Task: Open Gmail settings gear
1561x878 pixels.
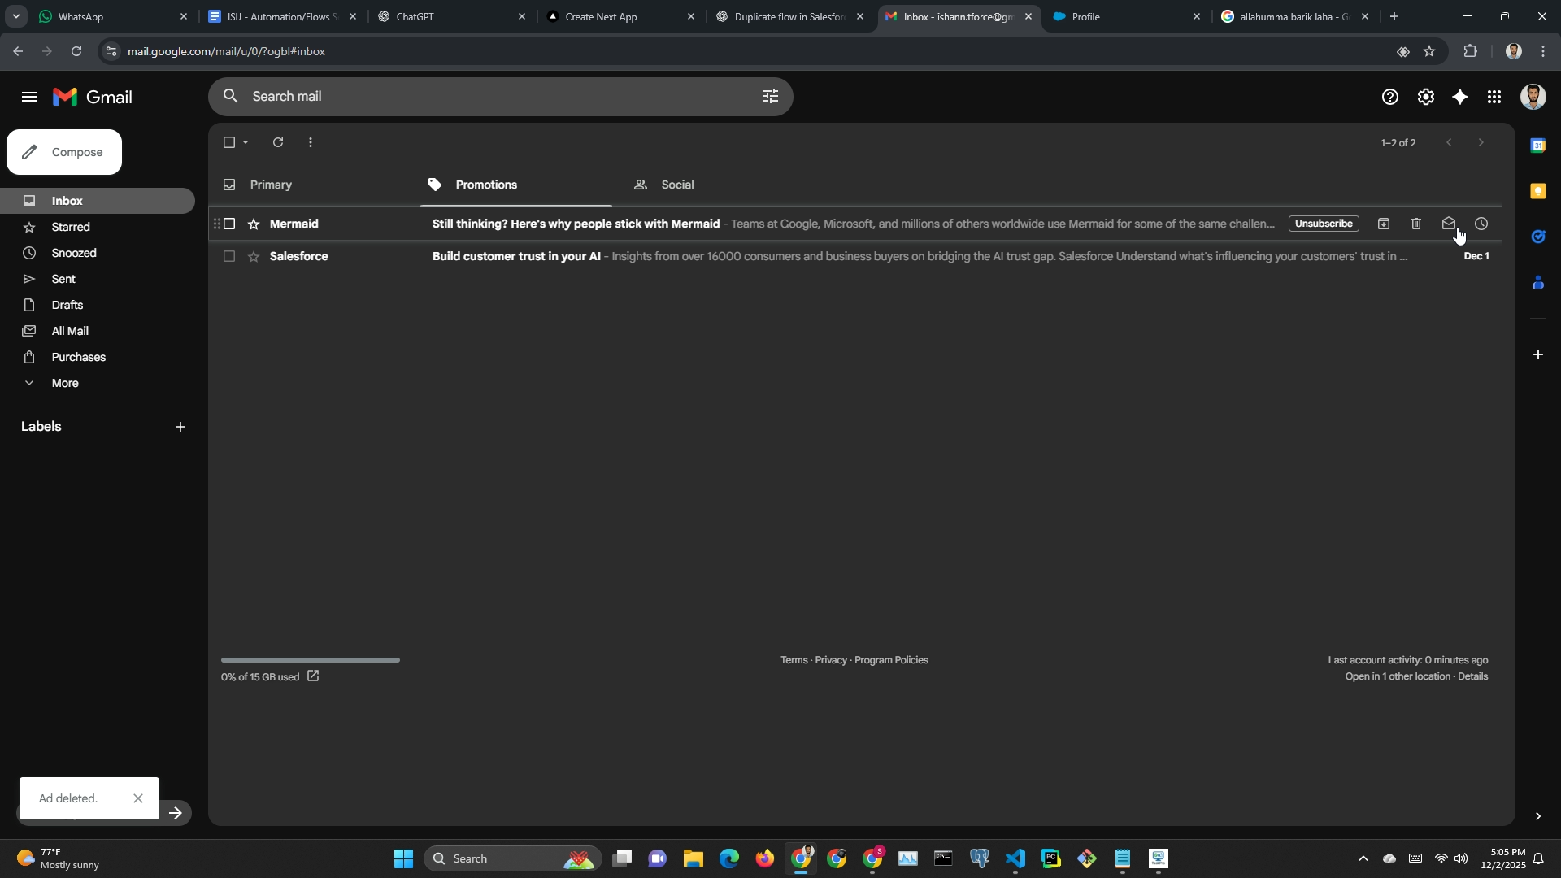Action: coord(1426,97)
